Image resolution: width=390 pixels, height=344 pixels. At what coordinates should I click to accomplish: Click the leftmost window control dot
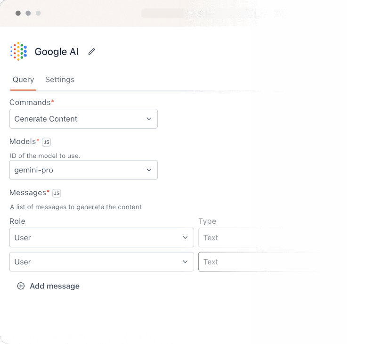point(17,14)
